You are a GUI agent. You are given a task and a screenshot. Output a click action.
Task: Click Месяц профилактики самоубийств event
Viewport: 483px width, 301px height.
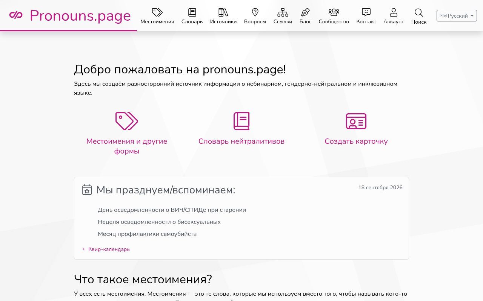tap(147, 234)
